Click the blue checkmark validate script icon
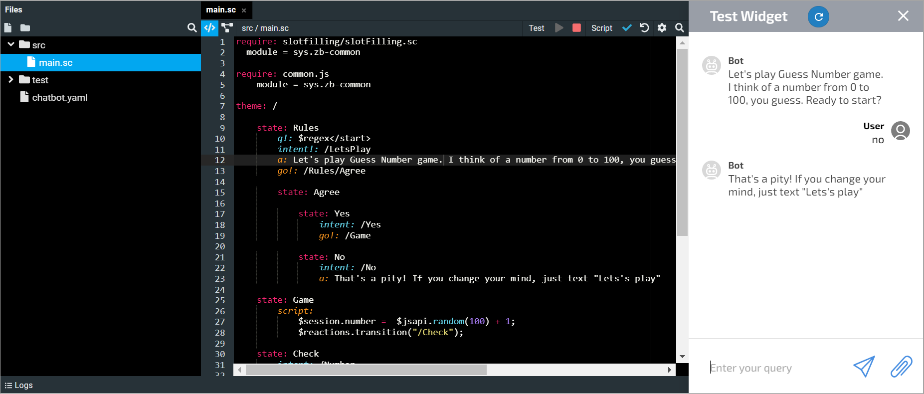 pos(627,28)
